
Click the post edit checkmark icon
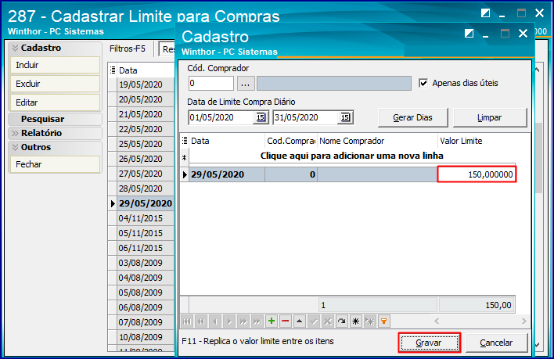tap(314, 321)
